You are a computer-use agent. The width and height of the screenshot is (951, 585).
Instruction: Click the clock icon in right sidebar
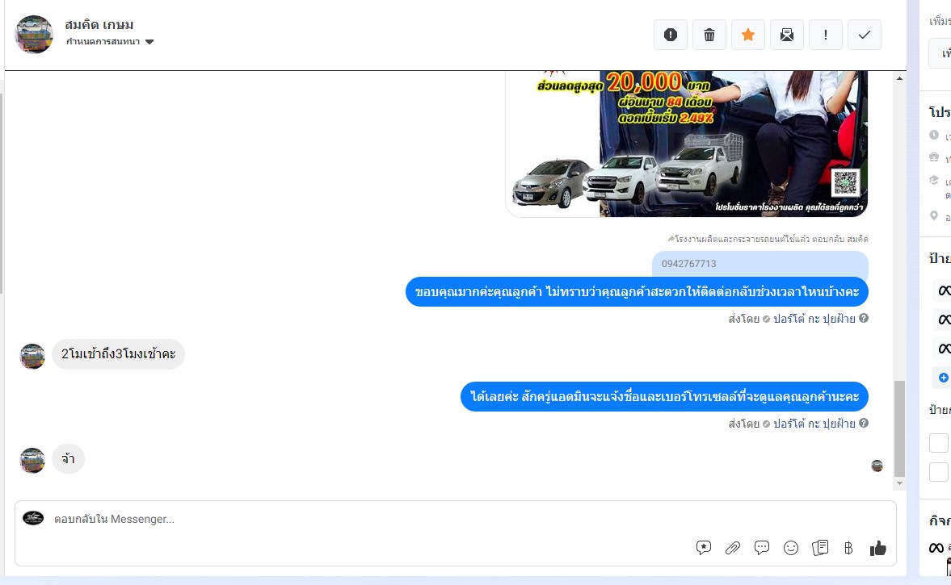(934, 135)
